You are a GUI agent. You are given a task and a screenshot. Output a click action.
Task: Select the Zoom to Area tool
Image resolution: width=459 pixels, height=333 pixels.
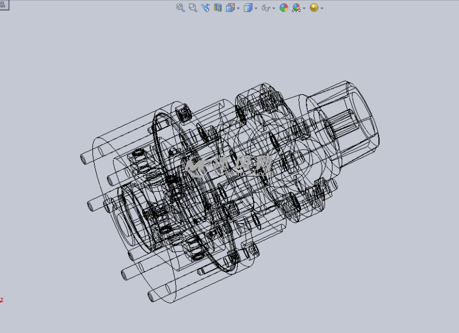[193, 7]
